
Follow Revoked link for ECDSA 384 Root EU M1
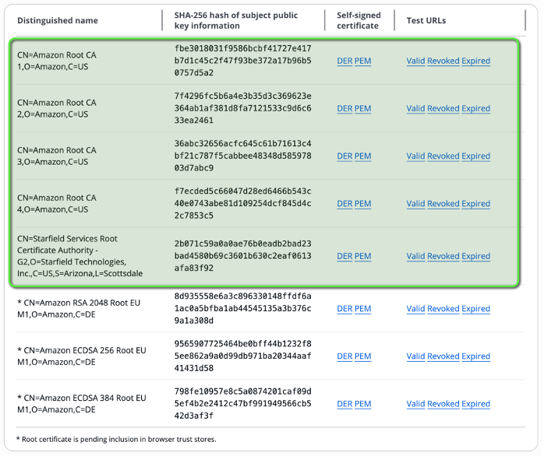pyautogui.click(x=445, y=405)
